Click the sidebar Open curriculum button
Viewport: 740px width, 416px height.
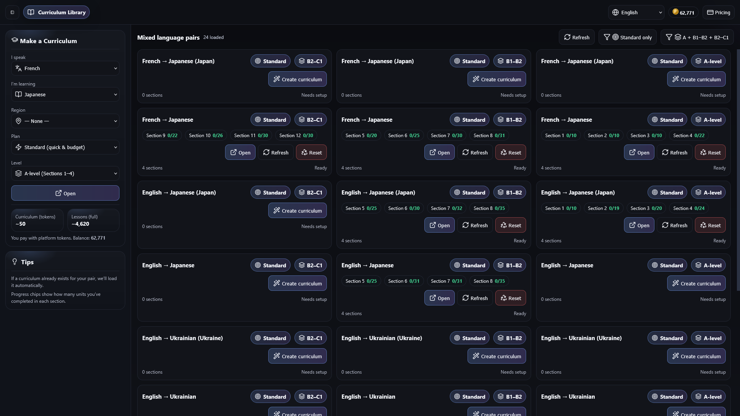click(65, 193)
